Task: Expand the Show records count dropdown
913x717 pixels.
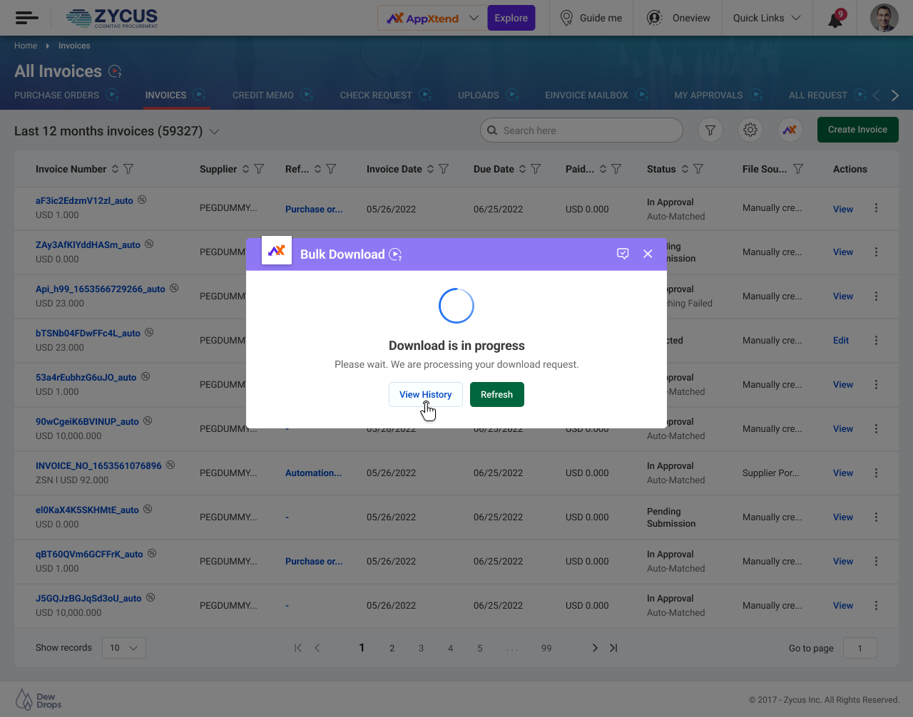Action: (x=124, y=648)
